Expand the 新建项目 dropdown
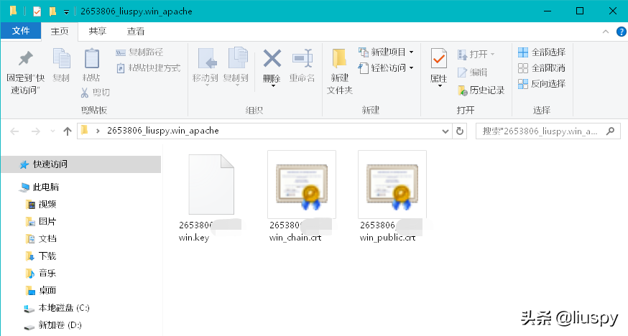Image resolution: width=628 pixels, height=336 pixels. pyautogui.click(x=411, y=52)
